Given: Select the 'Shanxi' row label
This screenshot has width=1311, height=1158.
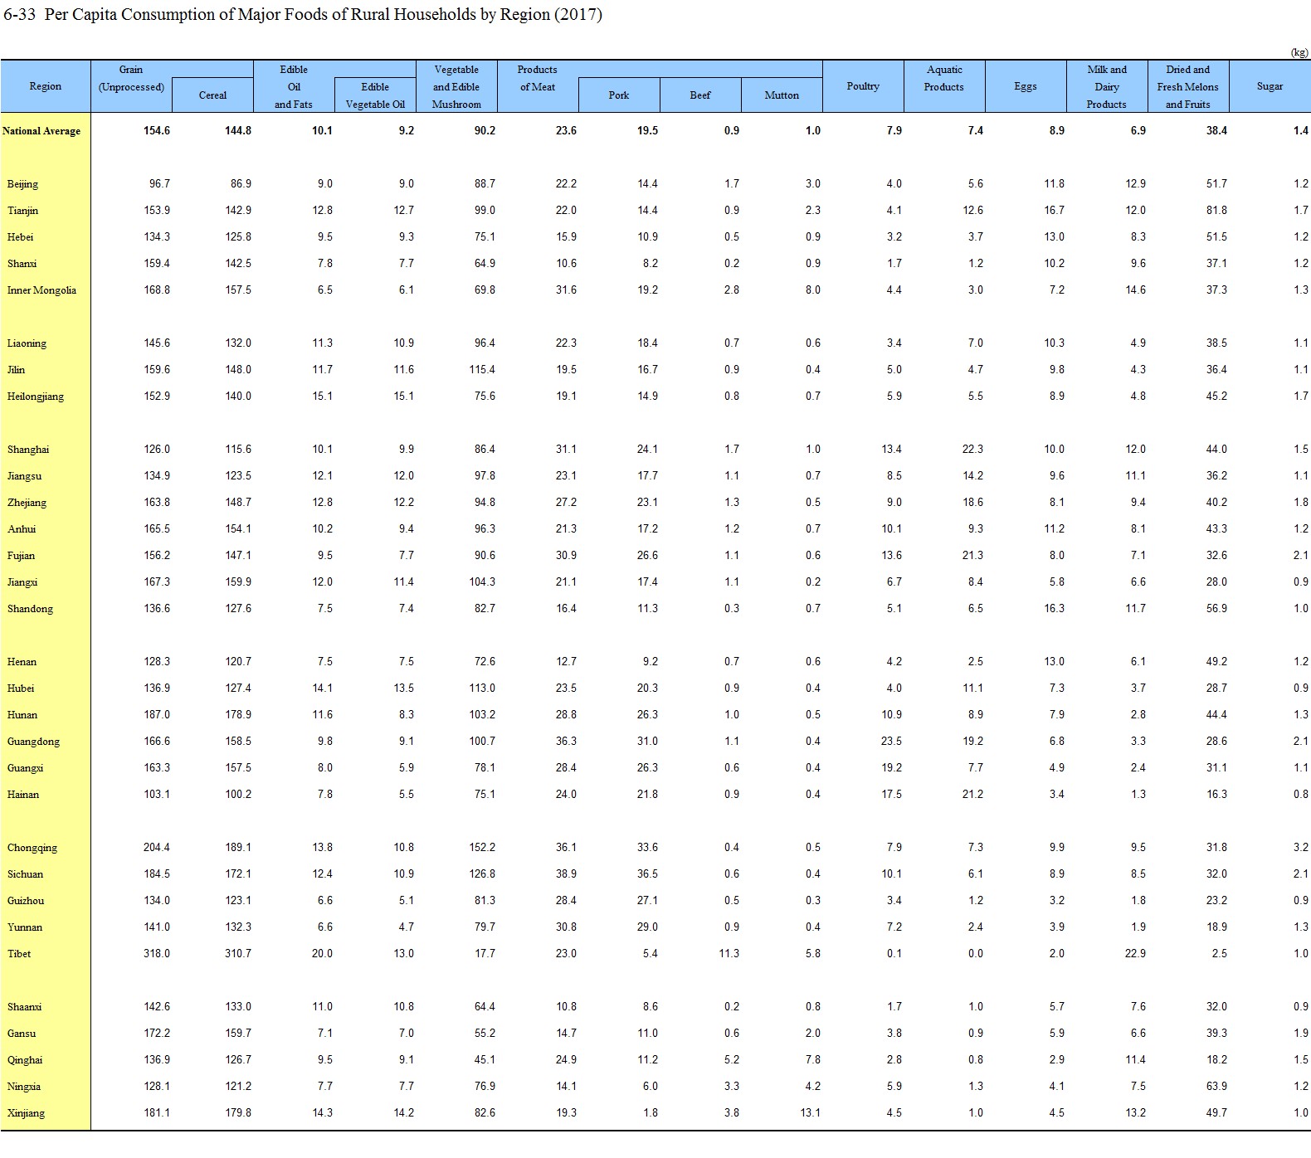Looking at the screenshot, I should coord(22,264).
